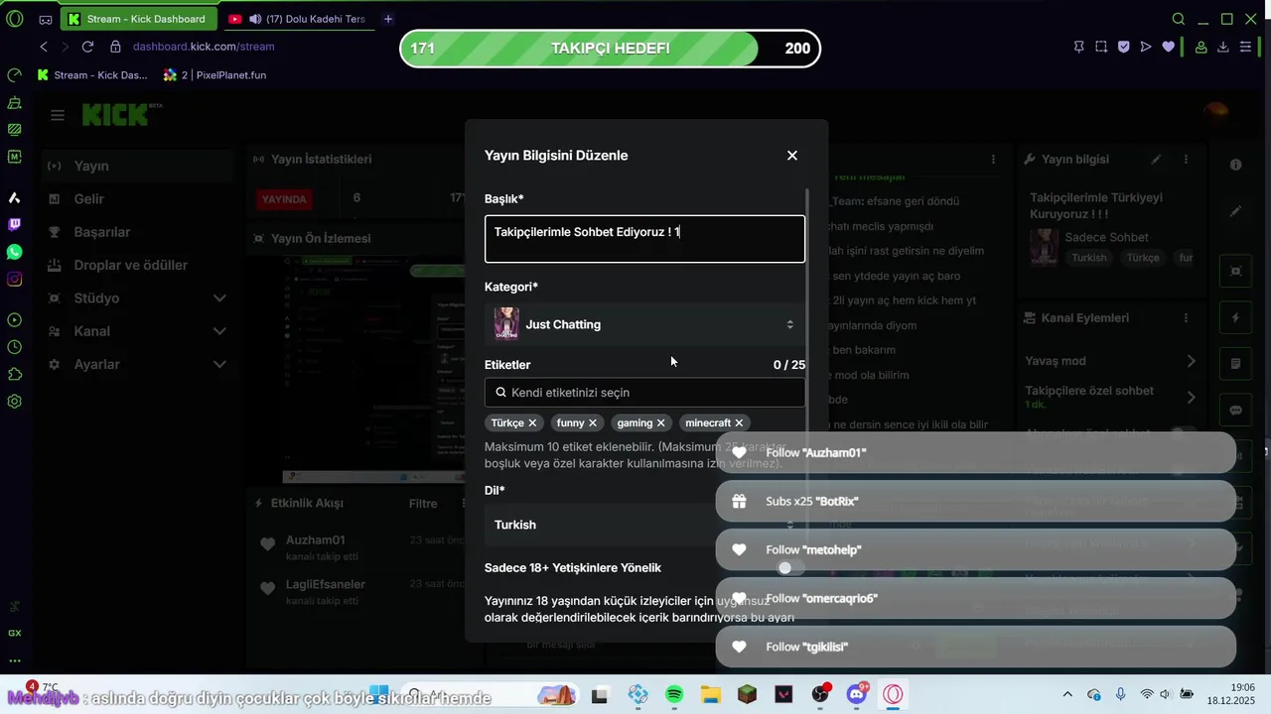Image resolution: width=1271 pixels, height=714 pixels.
Task: Open the Easy Setup sliders icon
Action: coord(1245,47)
